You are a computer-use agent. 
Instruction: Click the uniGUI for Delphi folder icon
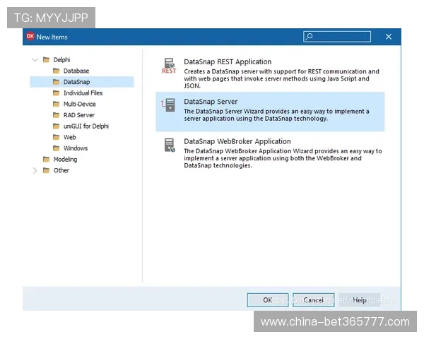57,126
